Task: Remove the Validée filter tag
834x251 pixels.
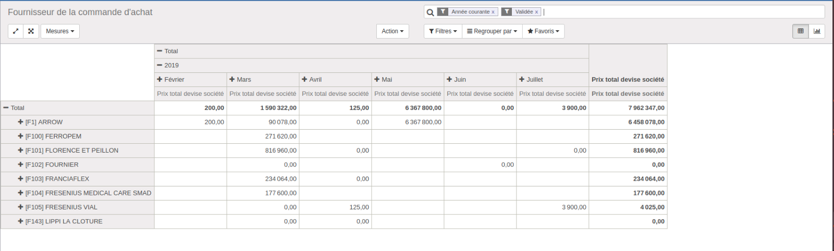Action: (x=536, y=12)
